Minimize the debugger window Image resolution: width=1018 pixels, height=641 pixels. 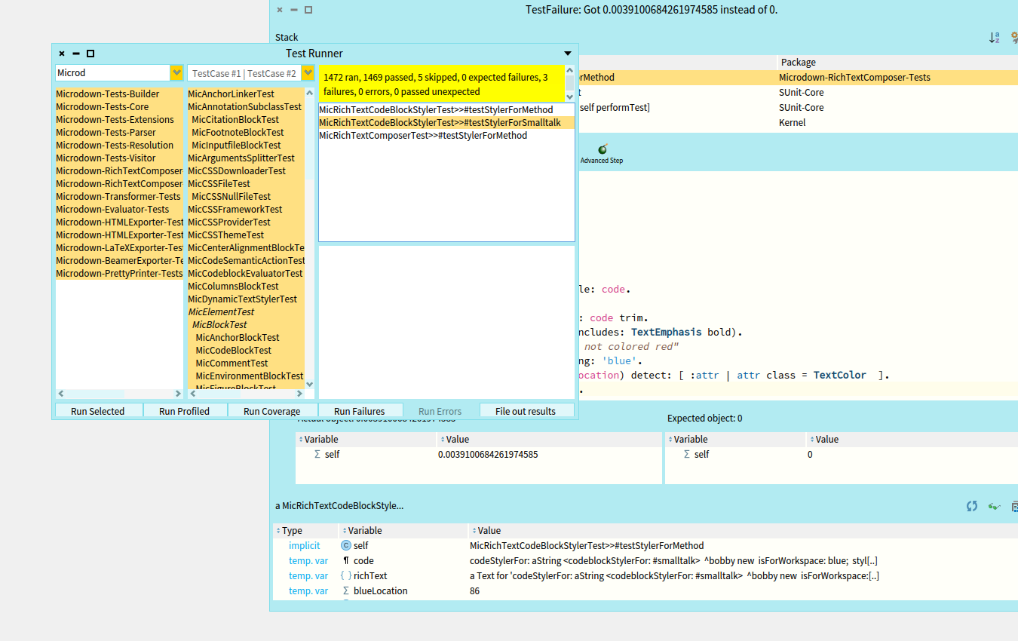tap(294, 10)
